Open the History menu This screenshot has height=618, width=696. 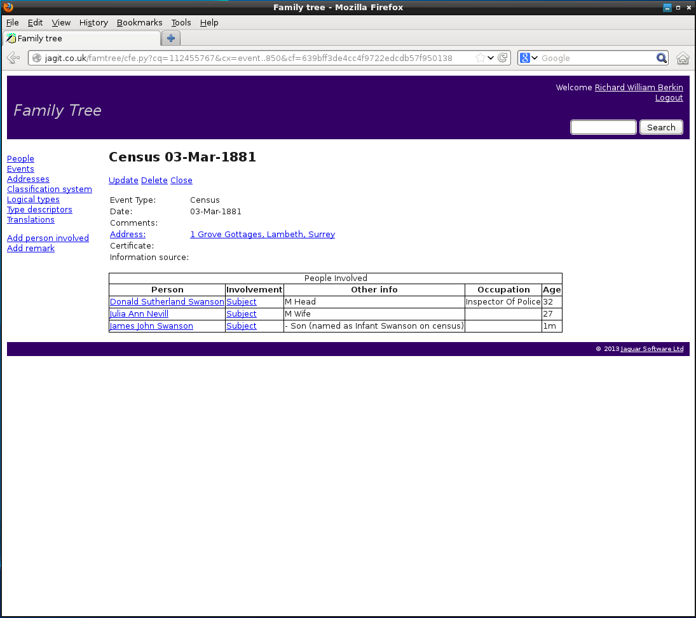click(93, 22)
